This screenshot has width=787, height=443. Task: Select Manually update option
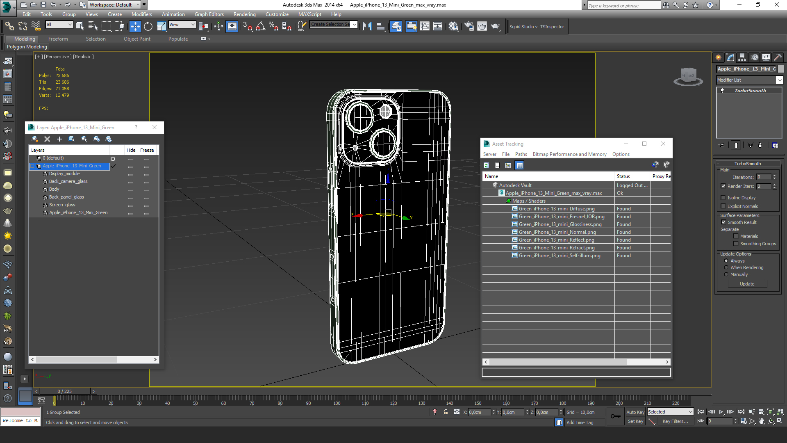[x=726, y=274]
